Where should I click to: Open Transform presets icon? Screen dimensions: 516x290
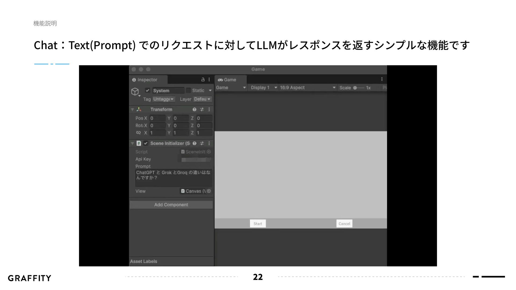(x=202, y=110)
